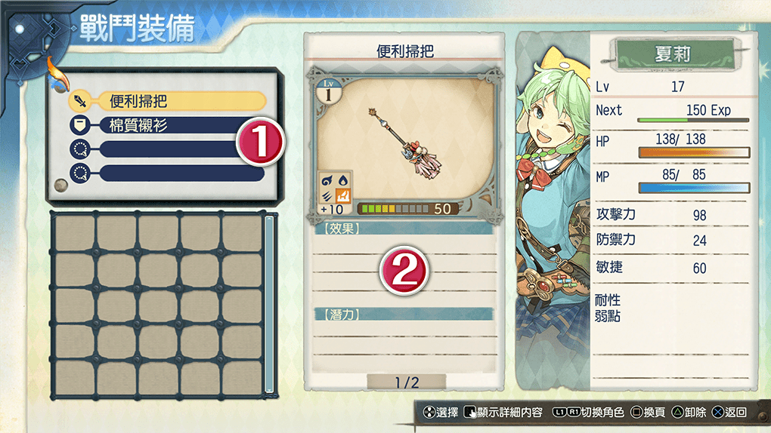Click the inventory grid scrollbar
Screen dimensions: 771x433
(269, 304)
